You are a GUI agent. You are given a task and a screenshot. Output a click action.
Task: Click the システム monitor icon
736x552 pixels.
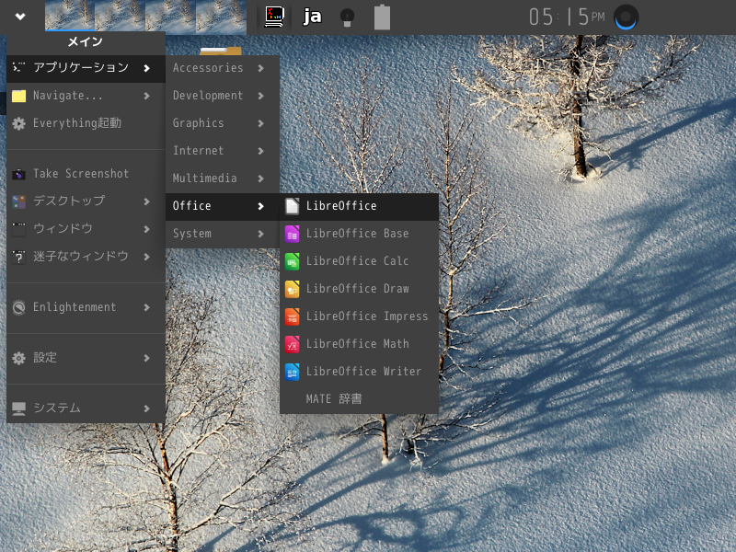pos(18,408)
